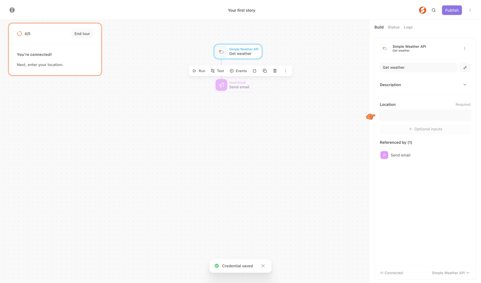Screen dimensions: 481x283
Task: Switch to the Status tab
Action: pos(394,27)
